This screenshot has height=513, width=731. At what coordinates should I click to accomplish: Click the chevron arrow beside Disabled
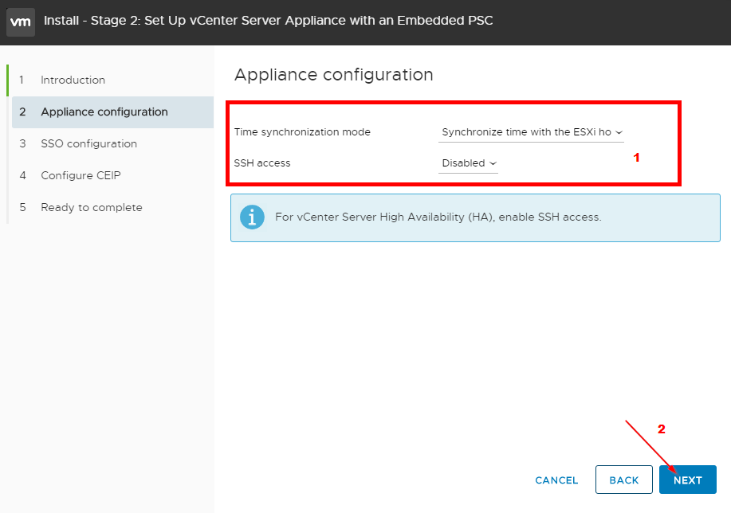493,163
